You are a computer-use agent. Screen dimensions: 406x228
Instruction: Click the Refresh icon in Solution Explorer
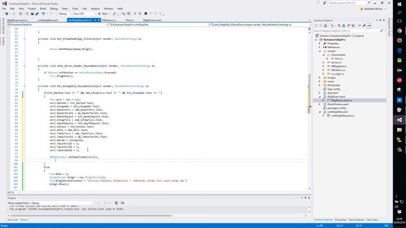[344, 25]
